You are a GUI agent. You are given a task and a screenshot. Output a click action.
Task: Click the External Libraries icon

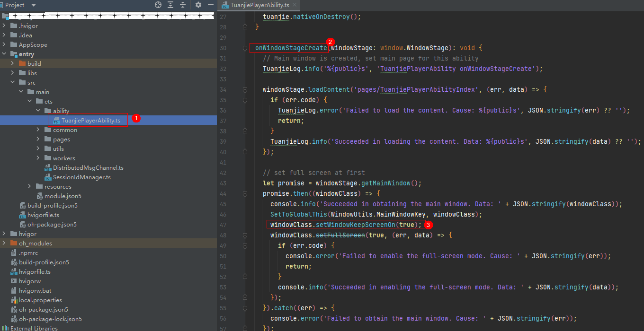[x=6, y=328]
